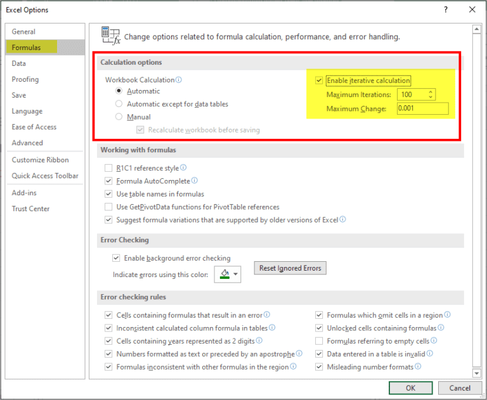Screen dimensions: 487x400
Task: Click scrollbar down arrow in options pane
Action: coord(476,373)
